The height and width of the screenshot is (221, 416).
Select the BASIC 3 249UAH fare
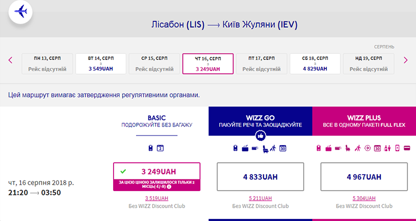tap(156, 171)
